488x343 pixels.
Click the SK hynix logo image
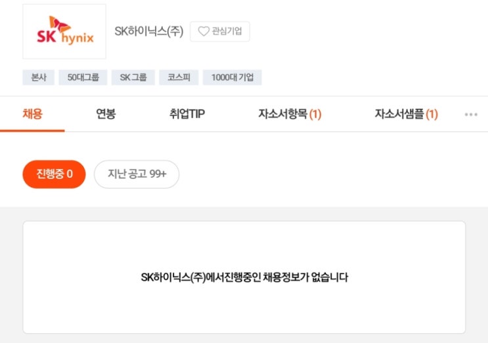[64, 31]
